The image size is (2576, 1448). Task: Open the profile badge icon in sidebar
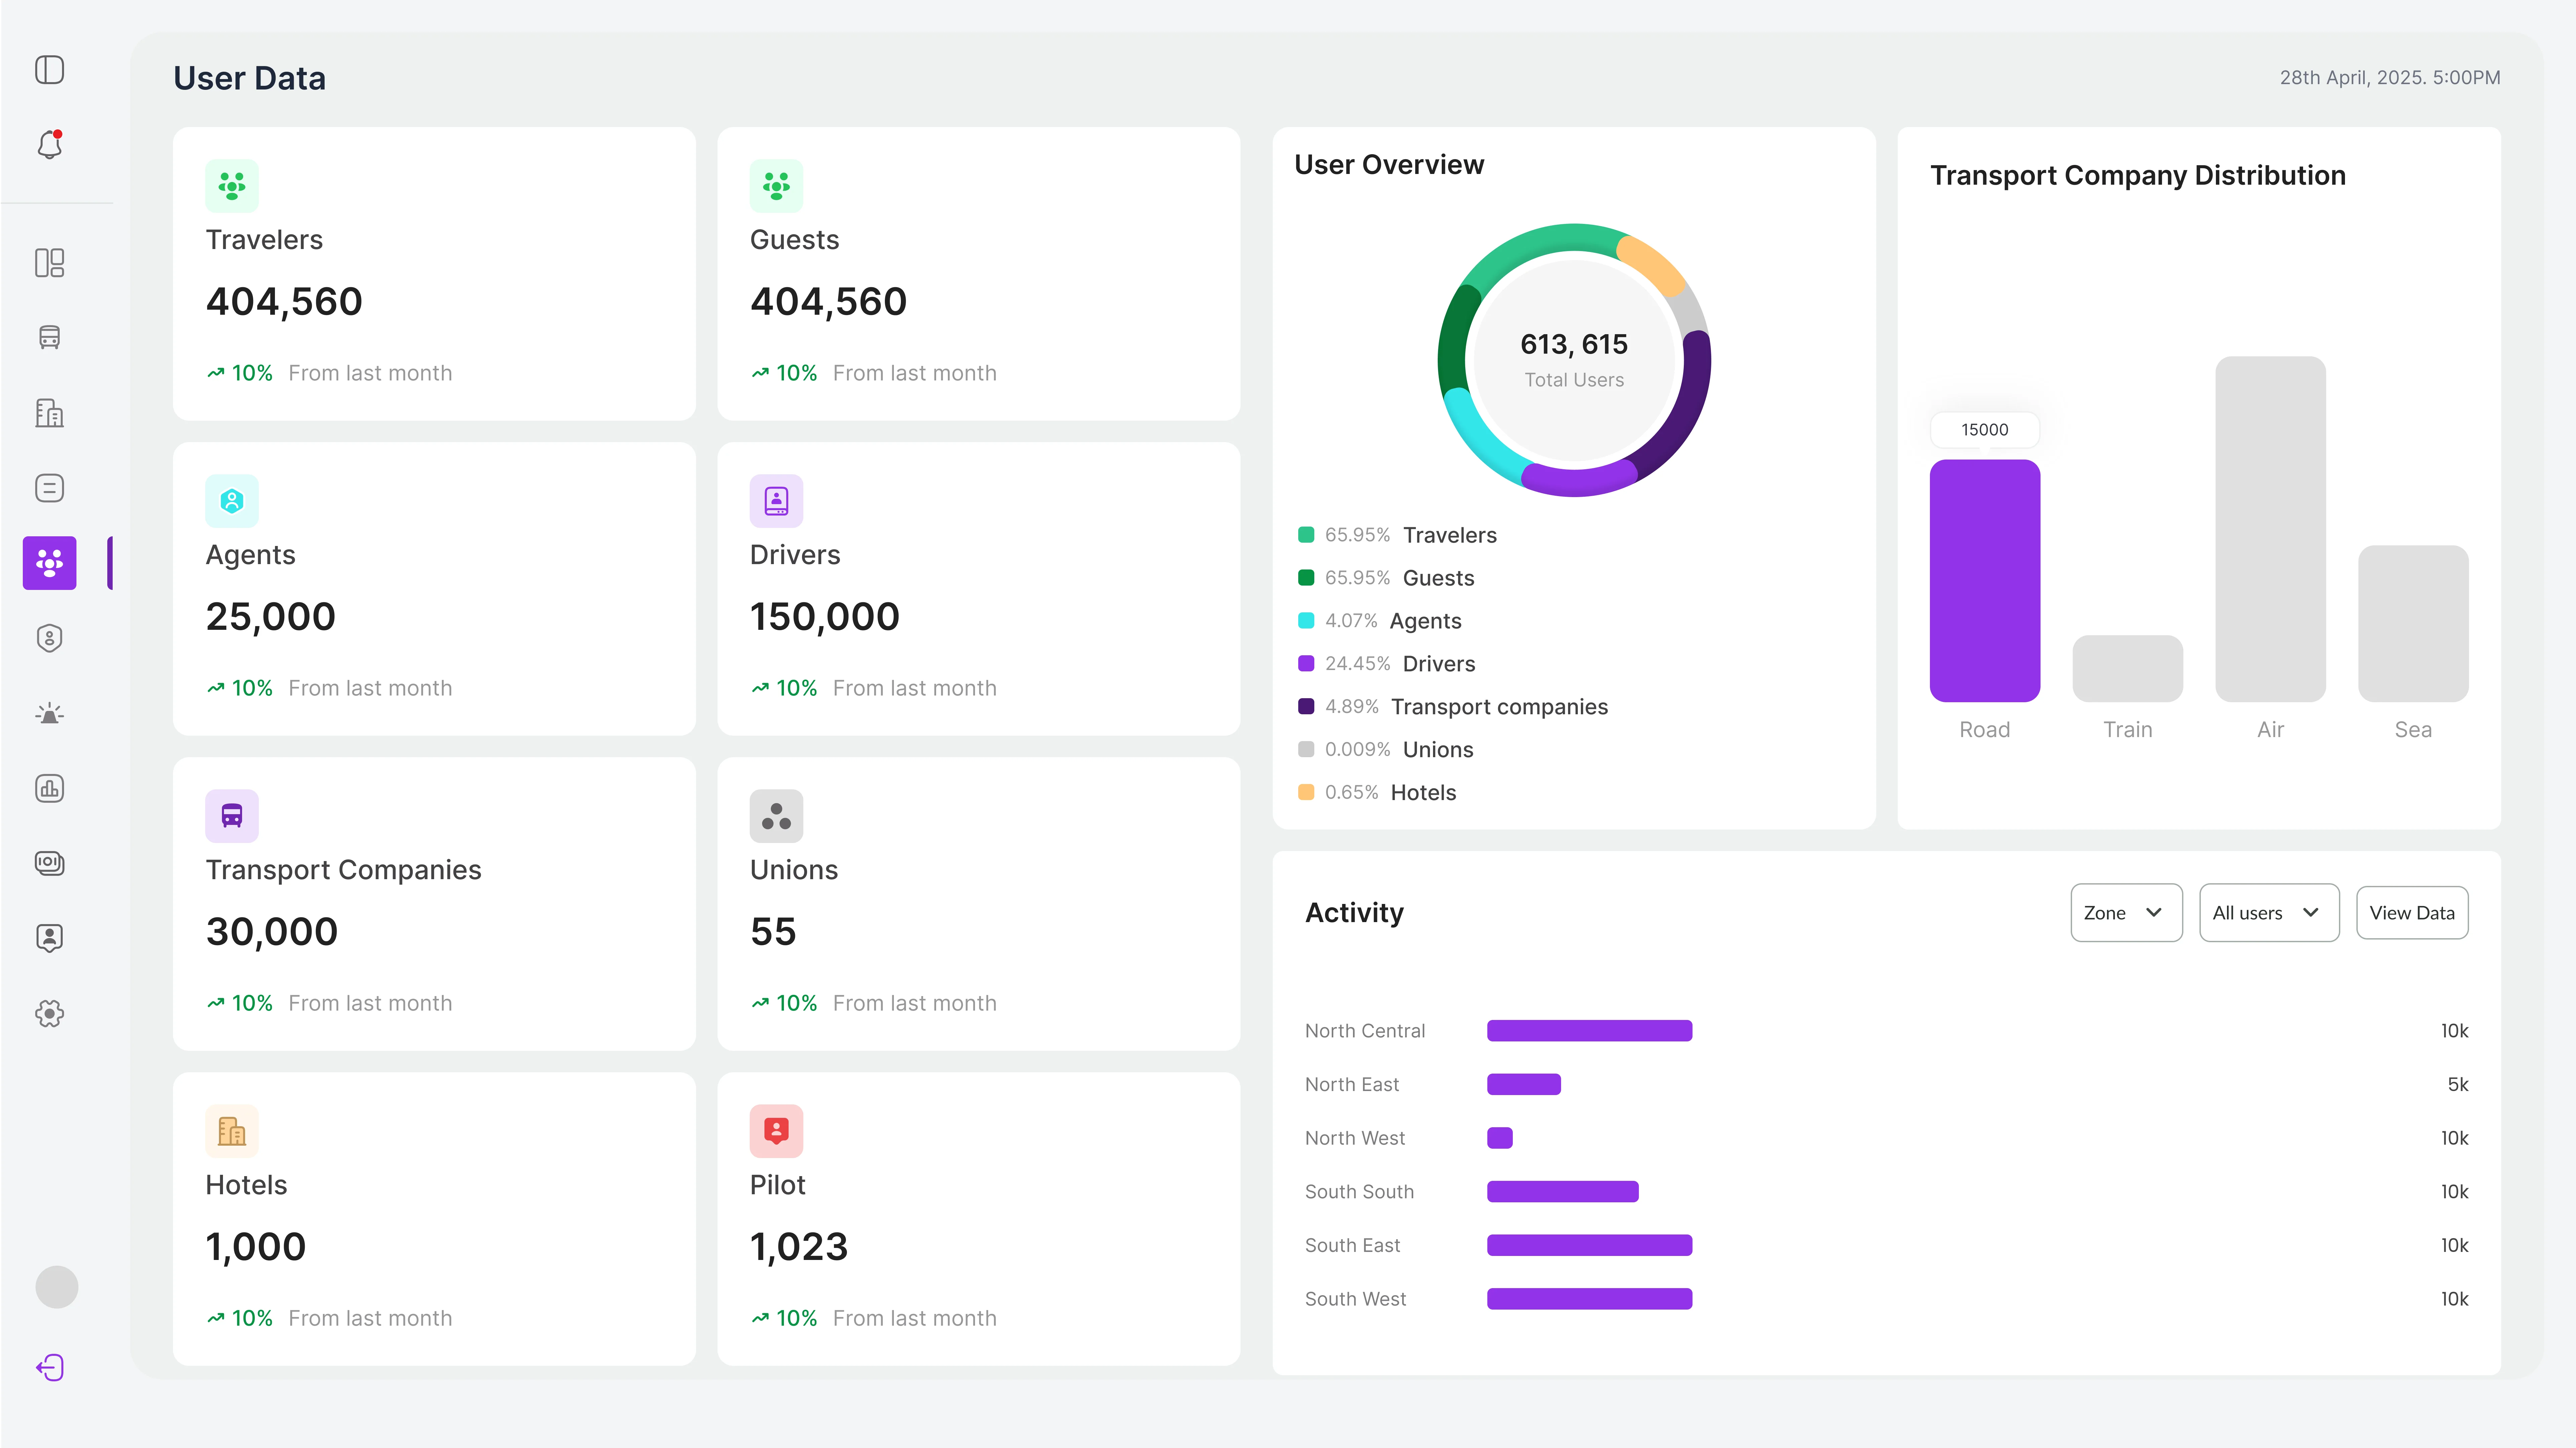pyautogui.click(x=49, y=938)
